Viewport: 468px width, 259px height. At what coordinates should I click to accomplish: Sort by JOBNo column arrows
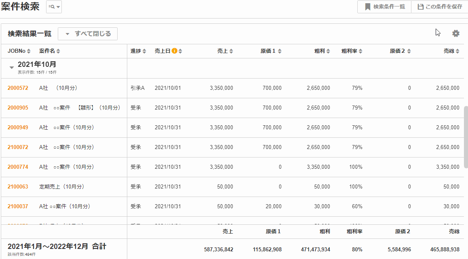point(29,51)
